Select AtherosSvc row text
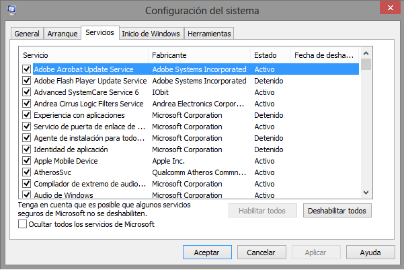 point(52,172)
